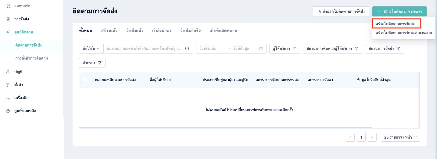Click the ส่งออกใบติดตามการจัดส่ง export button
This screenshot has width=437, height=159.
(x=341, y=12)
